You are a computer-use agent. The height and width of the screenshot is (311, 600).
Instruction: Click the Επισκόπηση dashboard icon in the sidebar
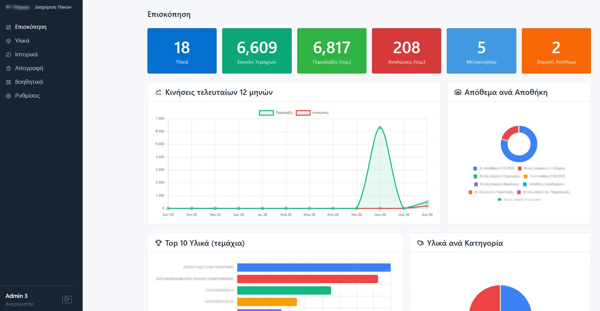[8, 27]
